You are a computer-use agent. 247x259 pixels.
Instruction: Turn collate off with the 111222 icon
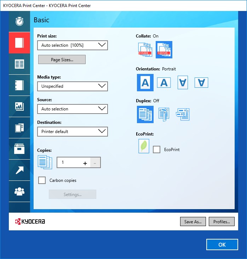145,50
